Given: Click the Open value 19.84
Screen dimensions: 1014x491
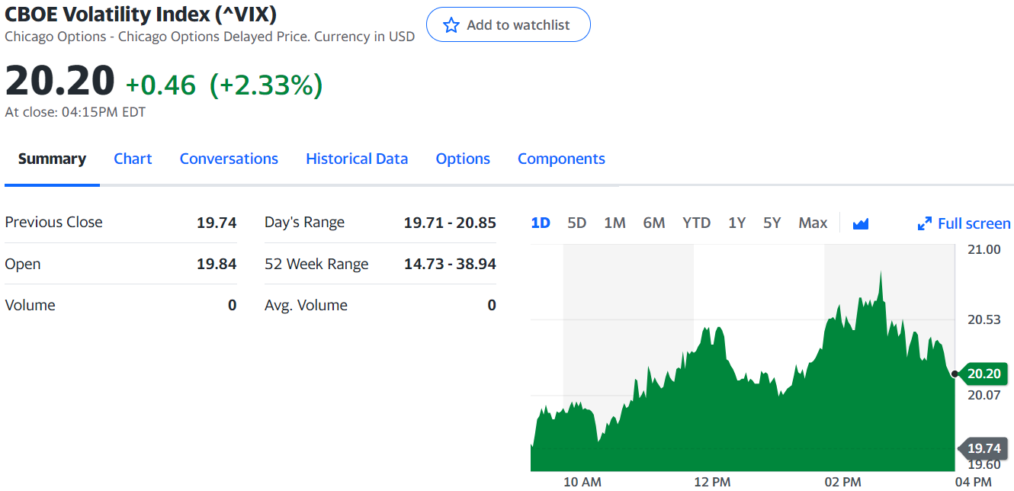Looking at the screenshot, I should [x=217, y=264].
